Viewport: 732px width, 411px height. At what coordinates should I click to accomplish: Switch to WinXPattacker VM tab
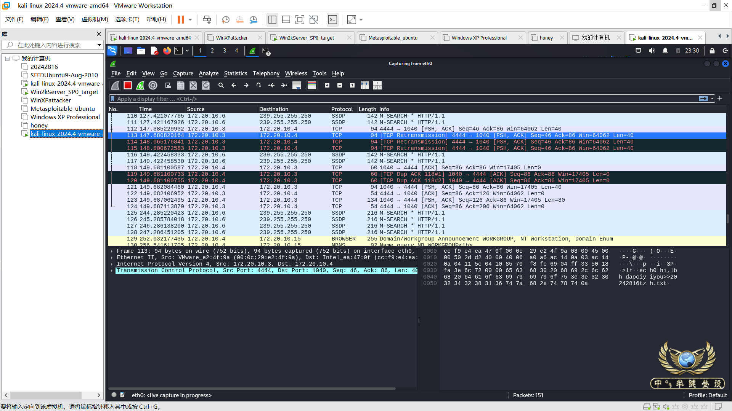232,38
